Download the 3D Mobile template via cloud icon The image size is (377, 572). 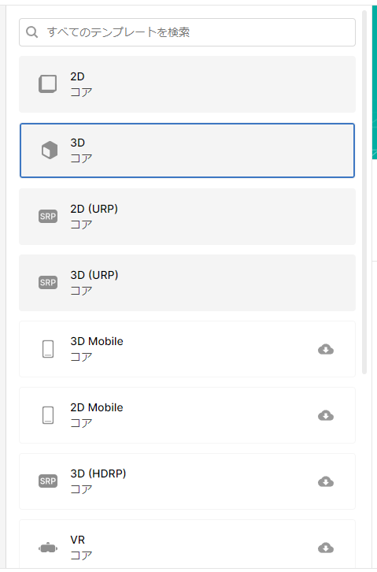[326, 349]
